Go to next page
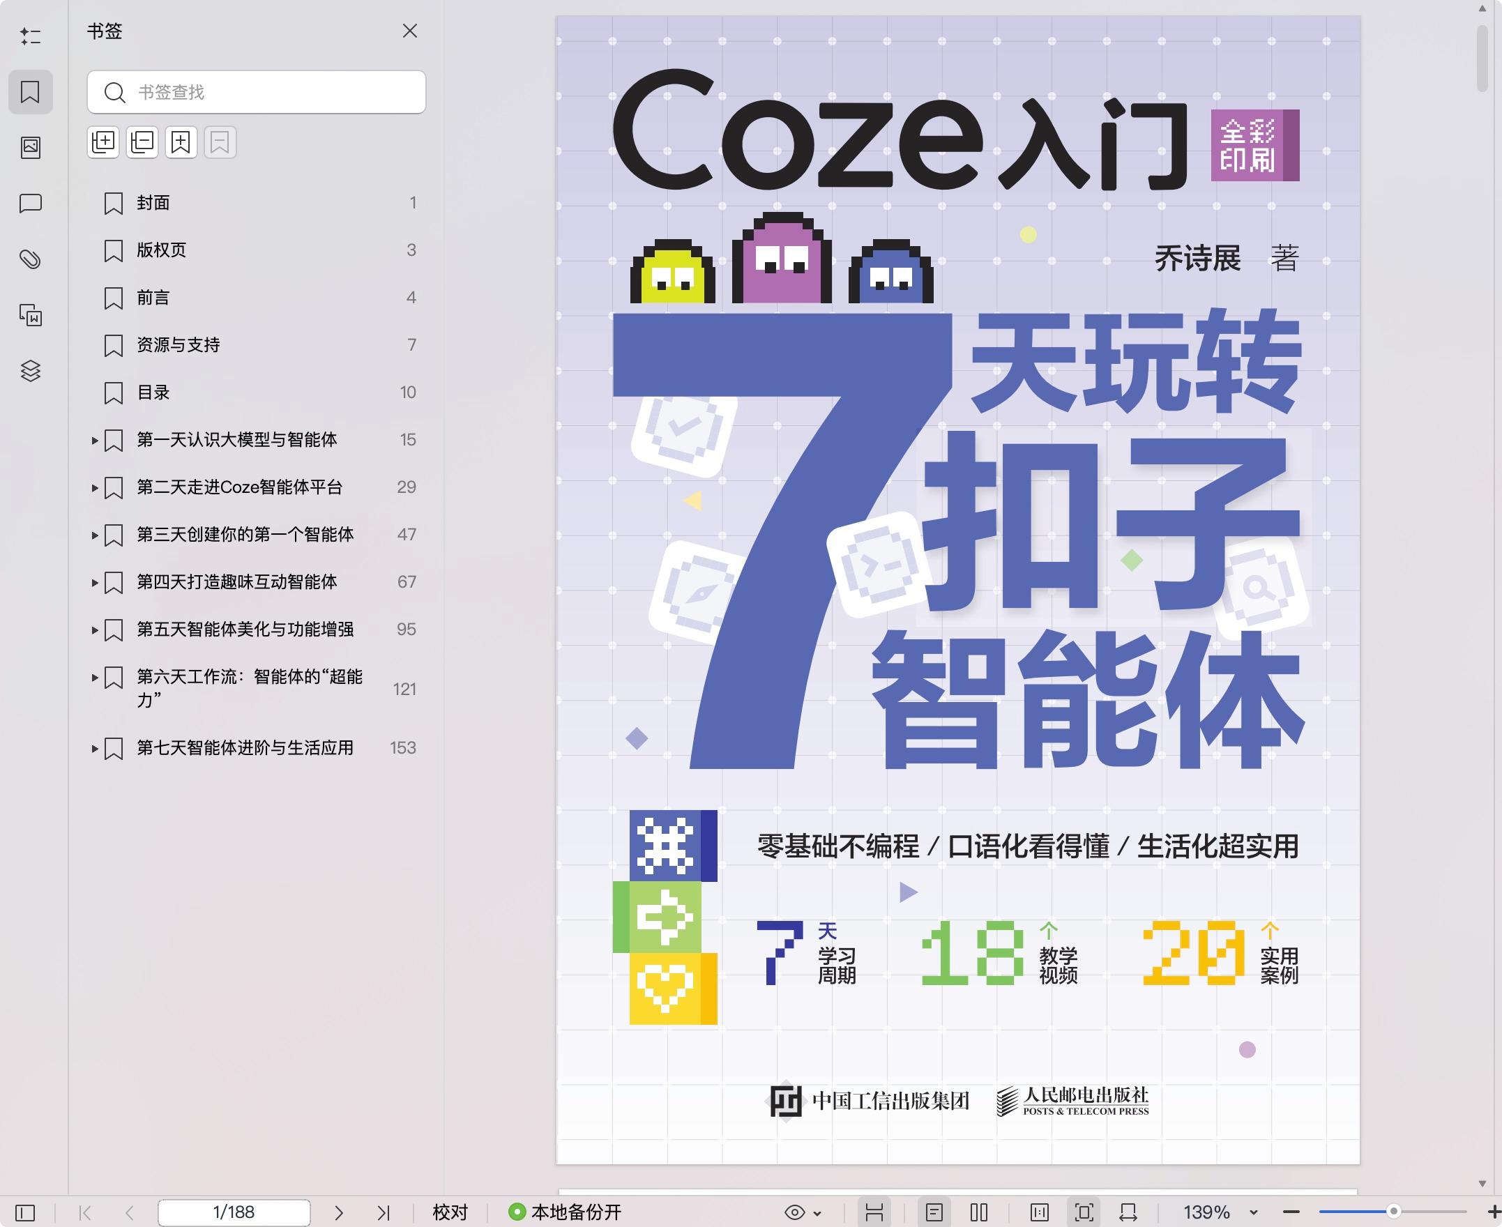The image size is (1502, 1227). tap(339, 1213)
